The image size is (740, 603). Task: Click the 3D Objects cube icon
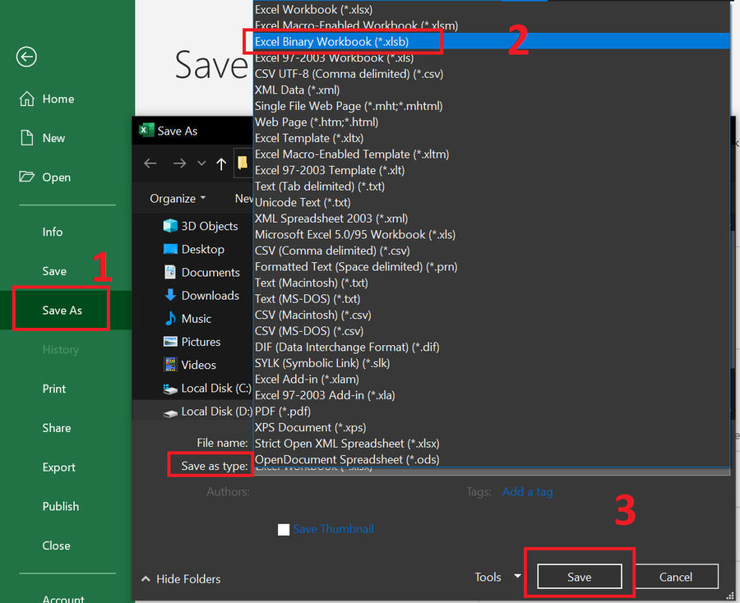tap(170, 226)
